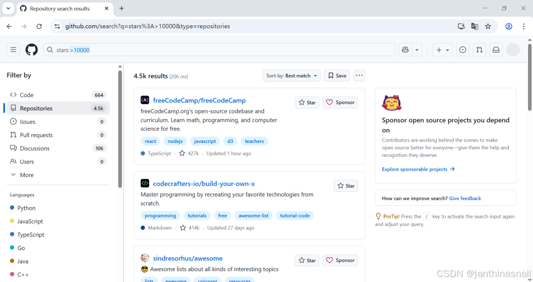View site information icon in address bar
Image resolution: width=533 pixels, height=282 pixels.
(57, 26)
